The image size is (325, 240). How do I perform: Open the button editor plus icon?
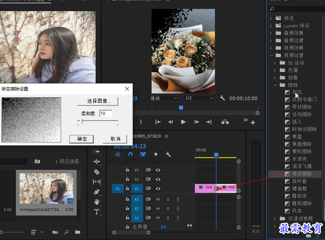(253, 122)
